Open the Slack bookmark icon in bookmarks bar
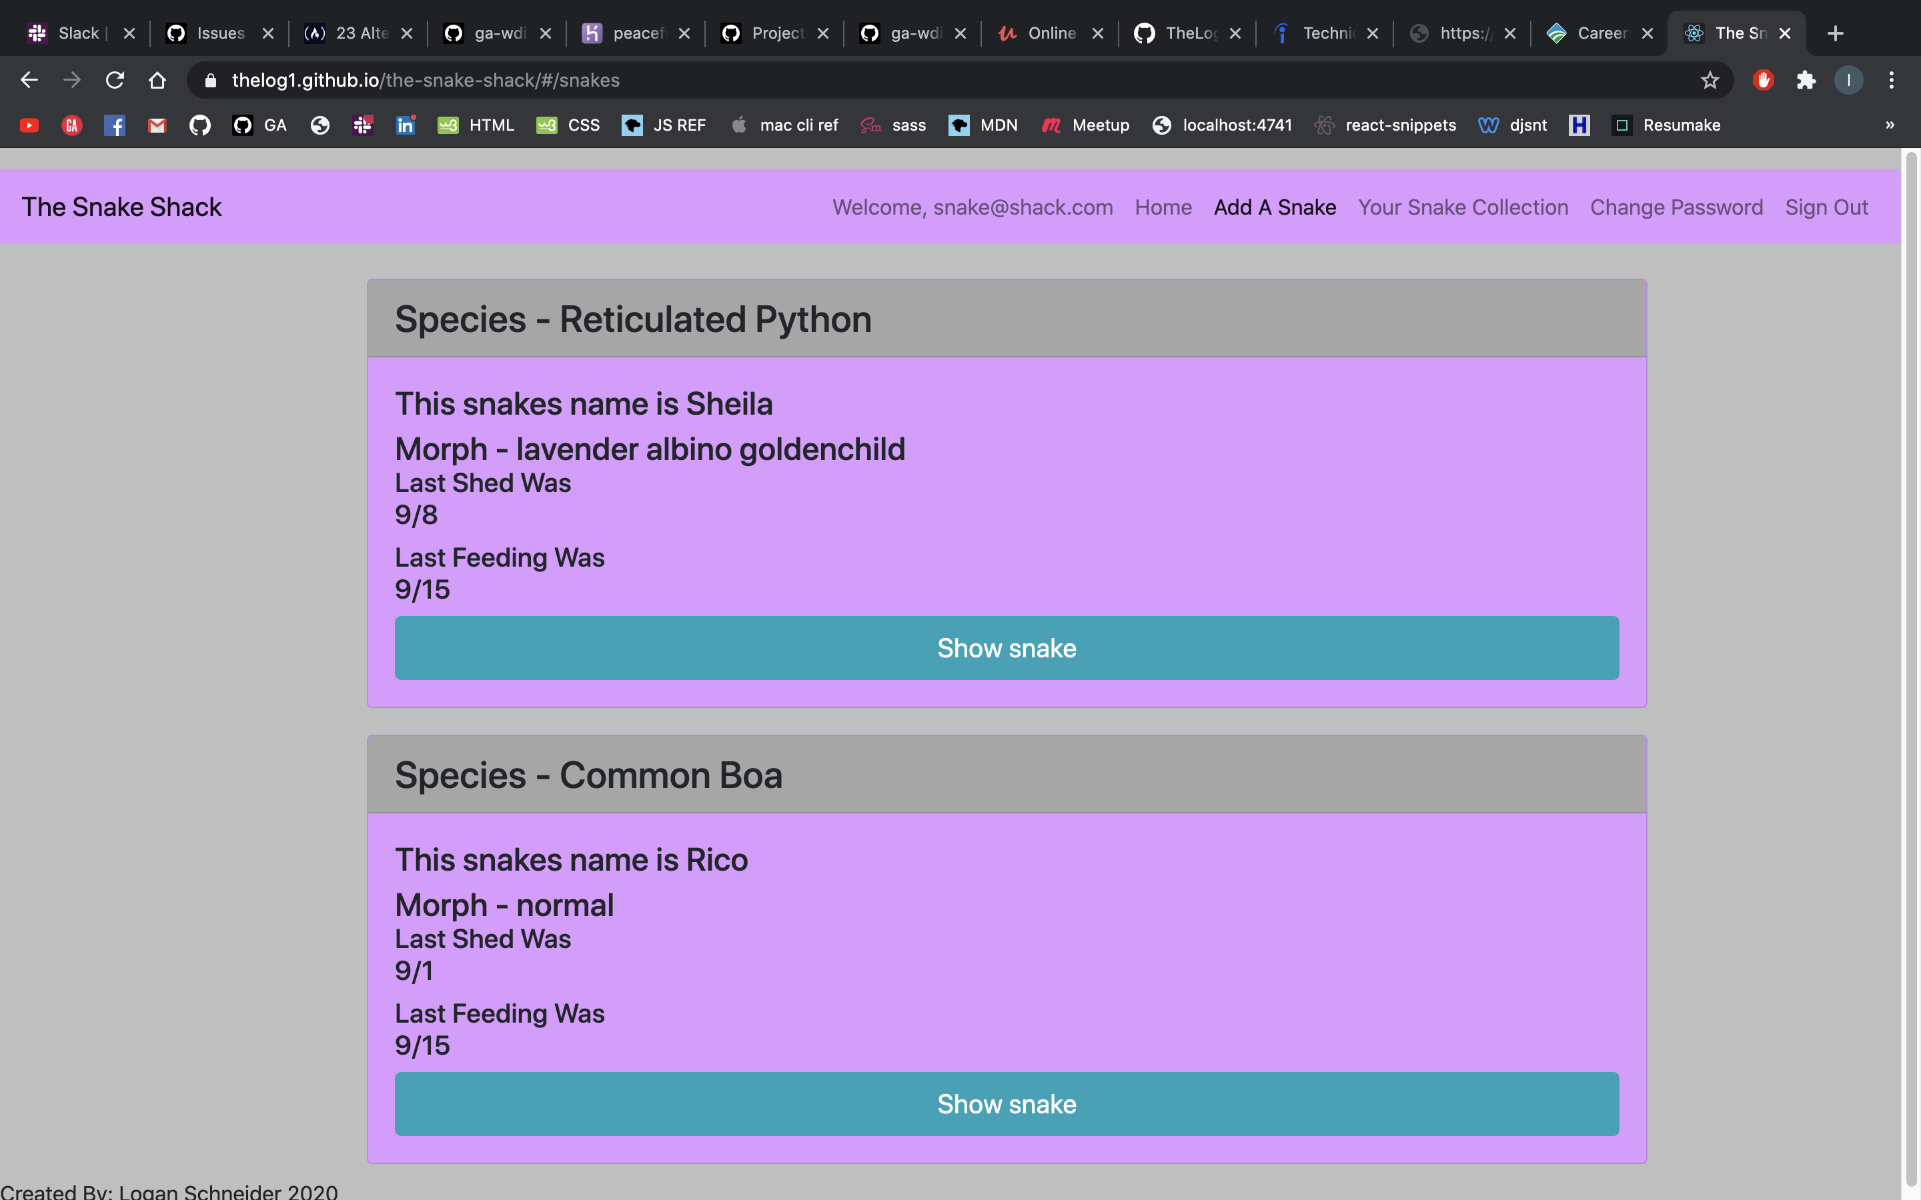Screen dimensions: 1921x1200 point(363,125)
